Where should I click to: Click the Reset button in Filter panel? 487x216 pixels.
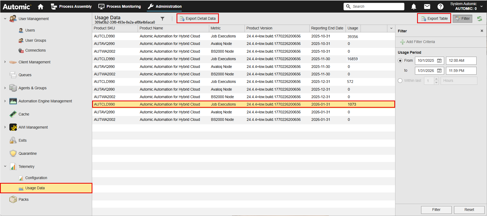pos(469,210)
